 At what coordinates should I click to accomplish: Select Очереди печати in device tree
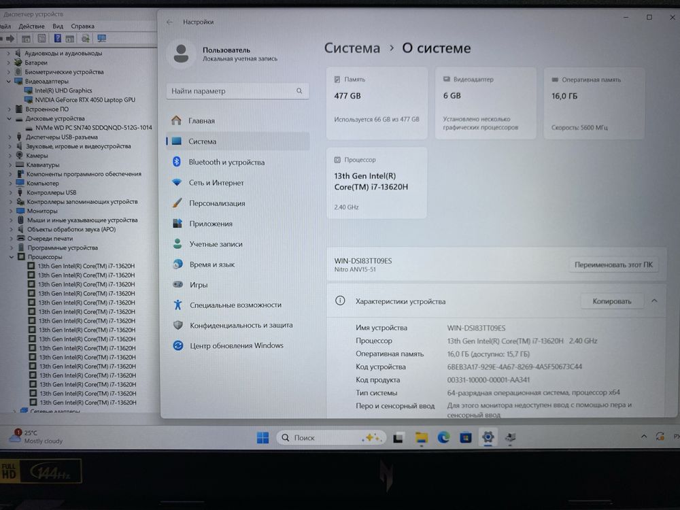point(50,239)
